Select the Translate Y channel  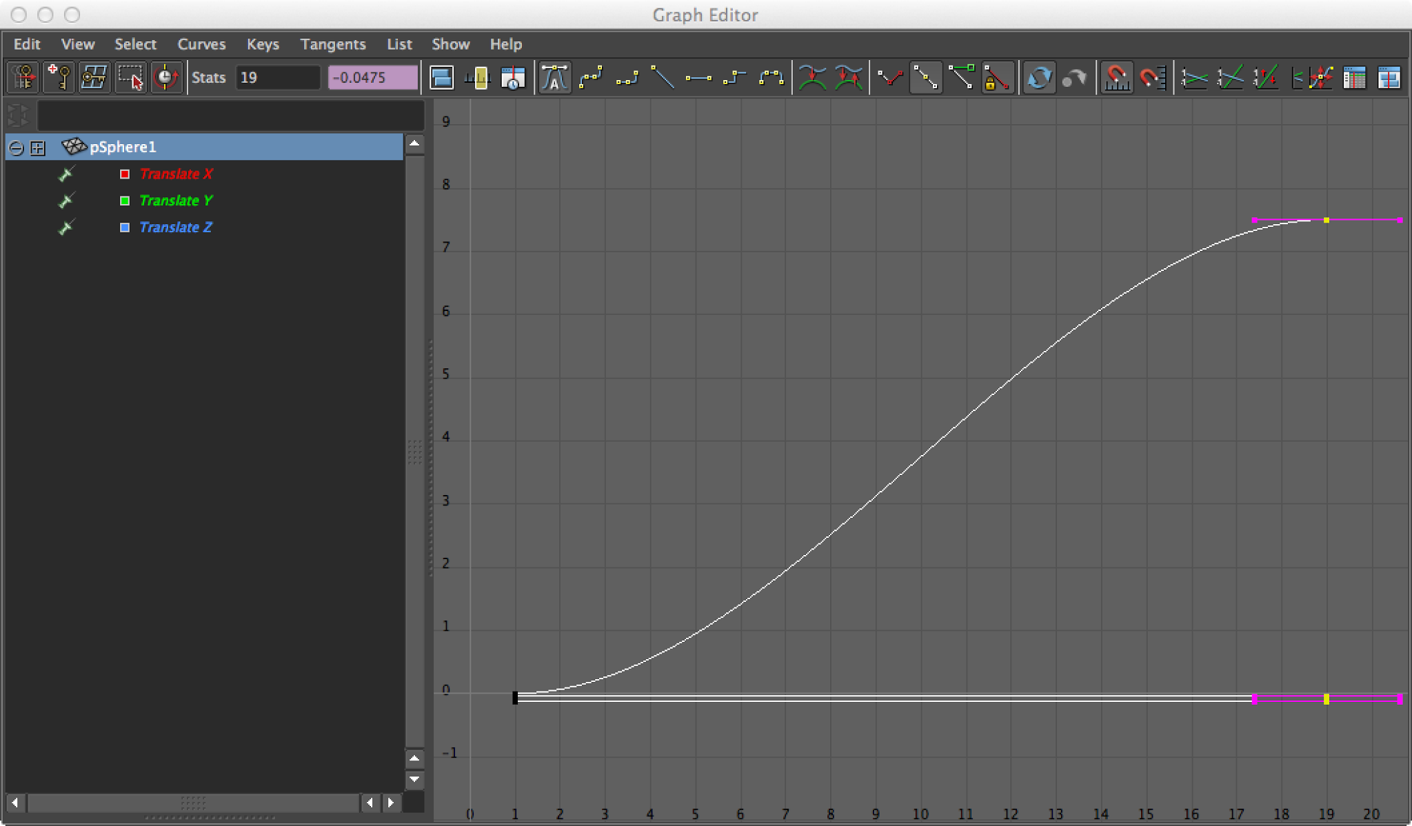(x=176, y=201)
